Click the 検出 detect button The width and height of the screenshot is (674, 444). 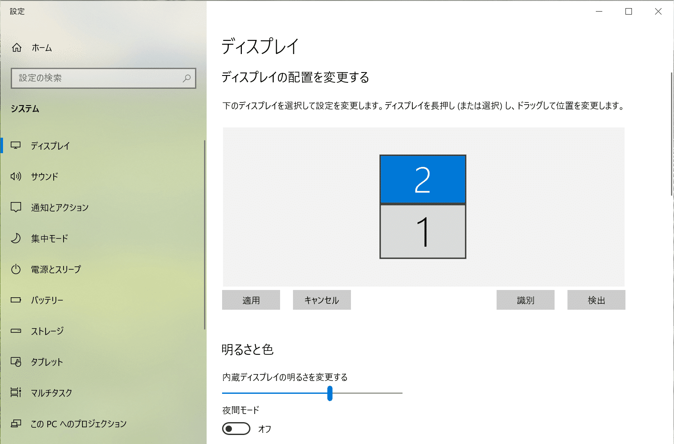point(596,300)
